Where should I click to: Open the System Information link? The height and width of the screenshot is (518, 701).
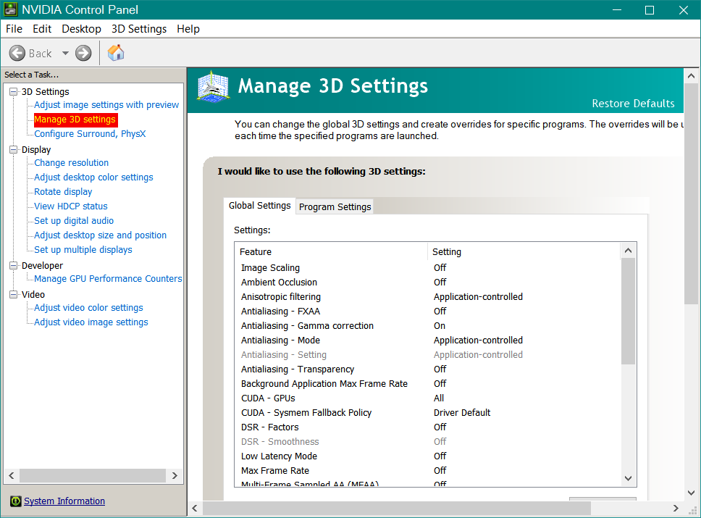click(x=64, y=501)
